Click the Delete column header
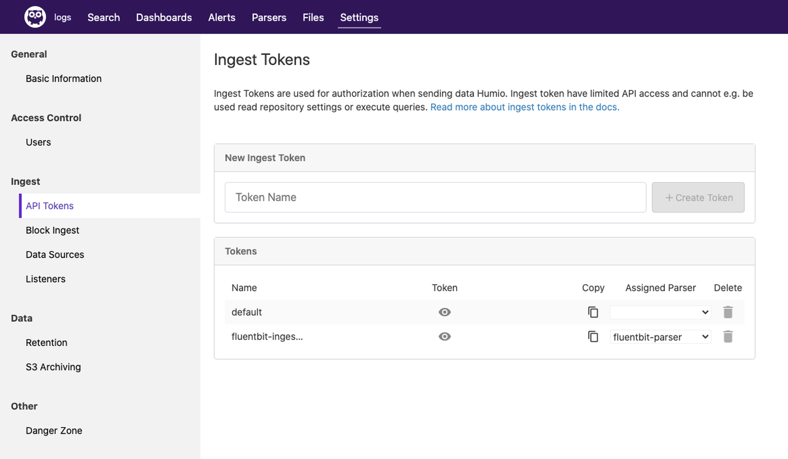The width and height of the screenshot is (788, 459). tap(728, 288)
